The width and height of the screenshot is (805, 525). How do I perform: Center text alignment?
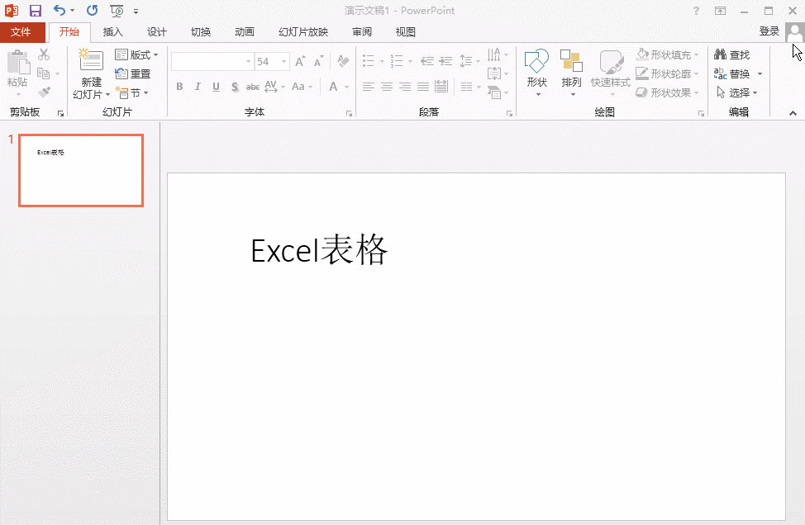[x=387, y=87]
